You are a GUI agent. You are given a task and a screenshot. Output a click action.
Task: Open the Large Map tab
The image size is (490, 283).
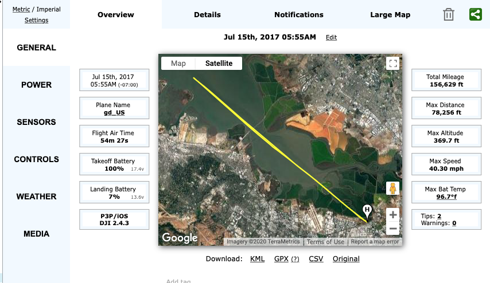point(390,15)
